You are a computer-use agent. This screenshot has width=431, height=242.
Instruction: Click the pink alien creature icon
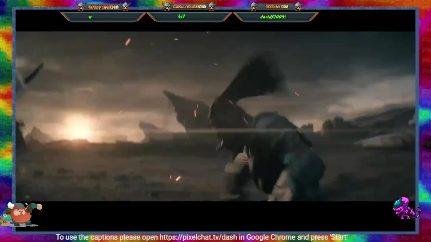[406, 208]
